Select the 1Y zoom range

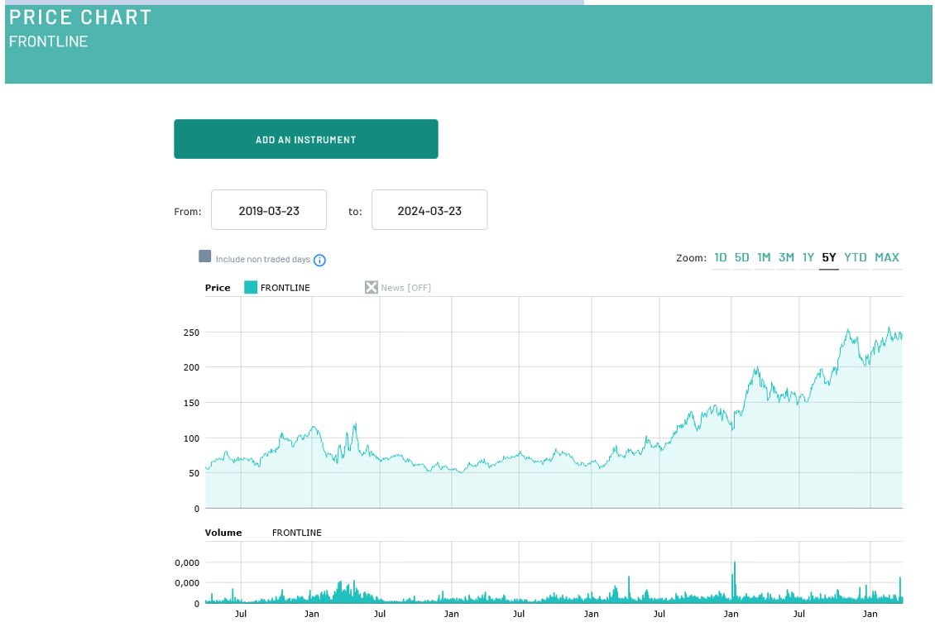coord(808,257)
